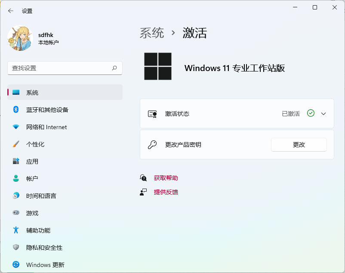Click the shield 隐私和安全性 icon
The height and width of the screenshot is (273, 345).
pyautogui.click(x=16, y=247)
